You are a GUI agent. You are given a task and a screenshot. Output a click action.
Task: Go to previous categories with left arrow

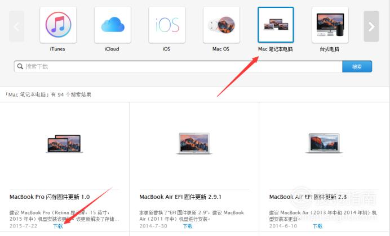pyautogui.click(x=17, y=26)
